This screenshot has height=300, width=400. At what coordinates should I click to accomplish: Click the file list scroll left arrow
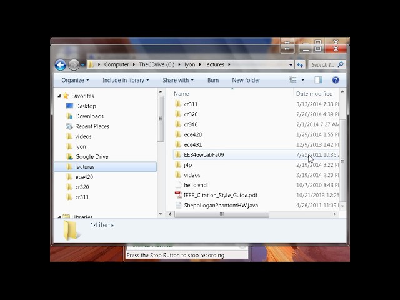[170, 214]
